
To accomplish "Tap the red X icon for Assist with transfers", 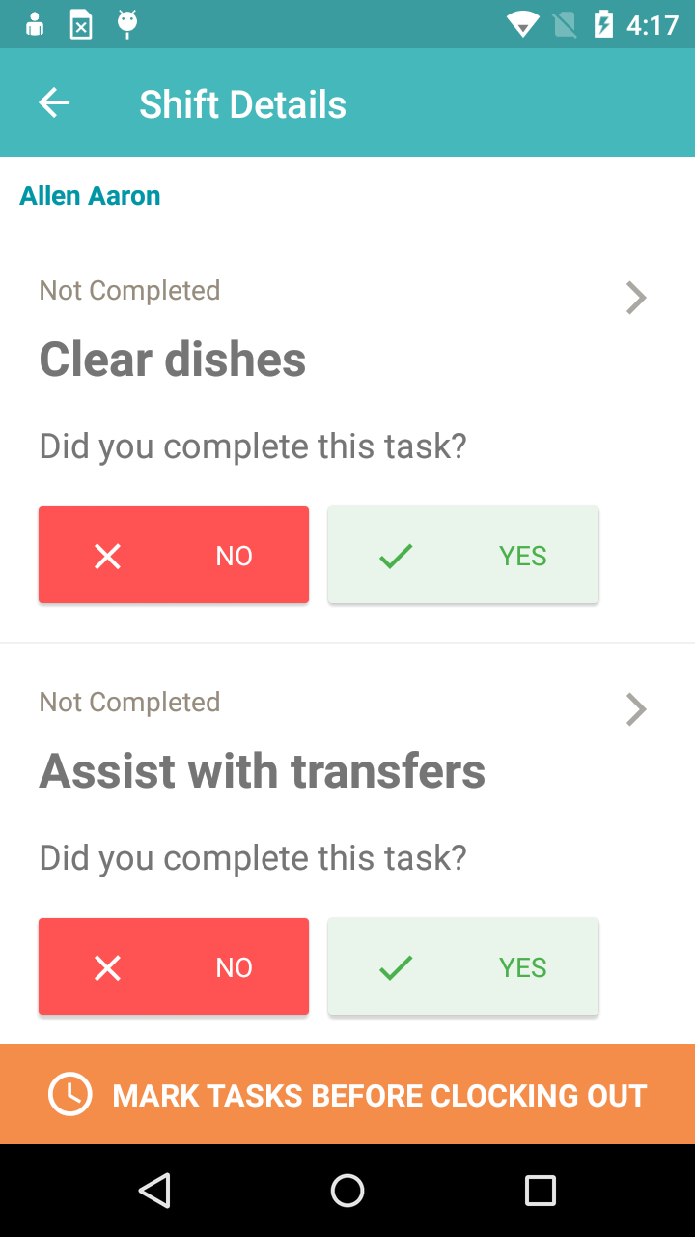I will (x=107, y=966).
